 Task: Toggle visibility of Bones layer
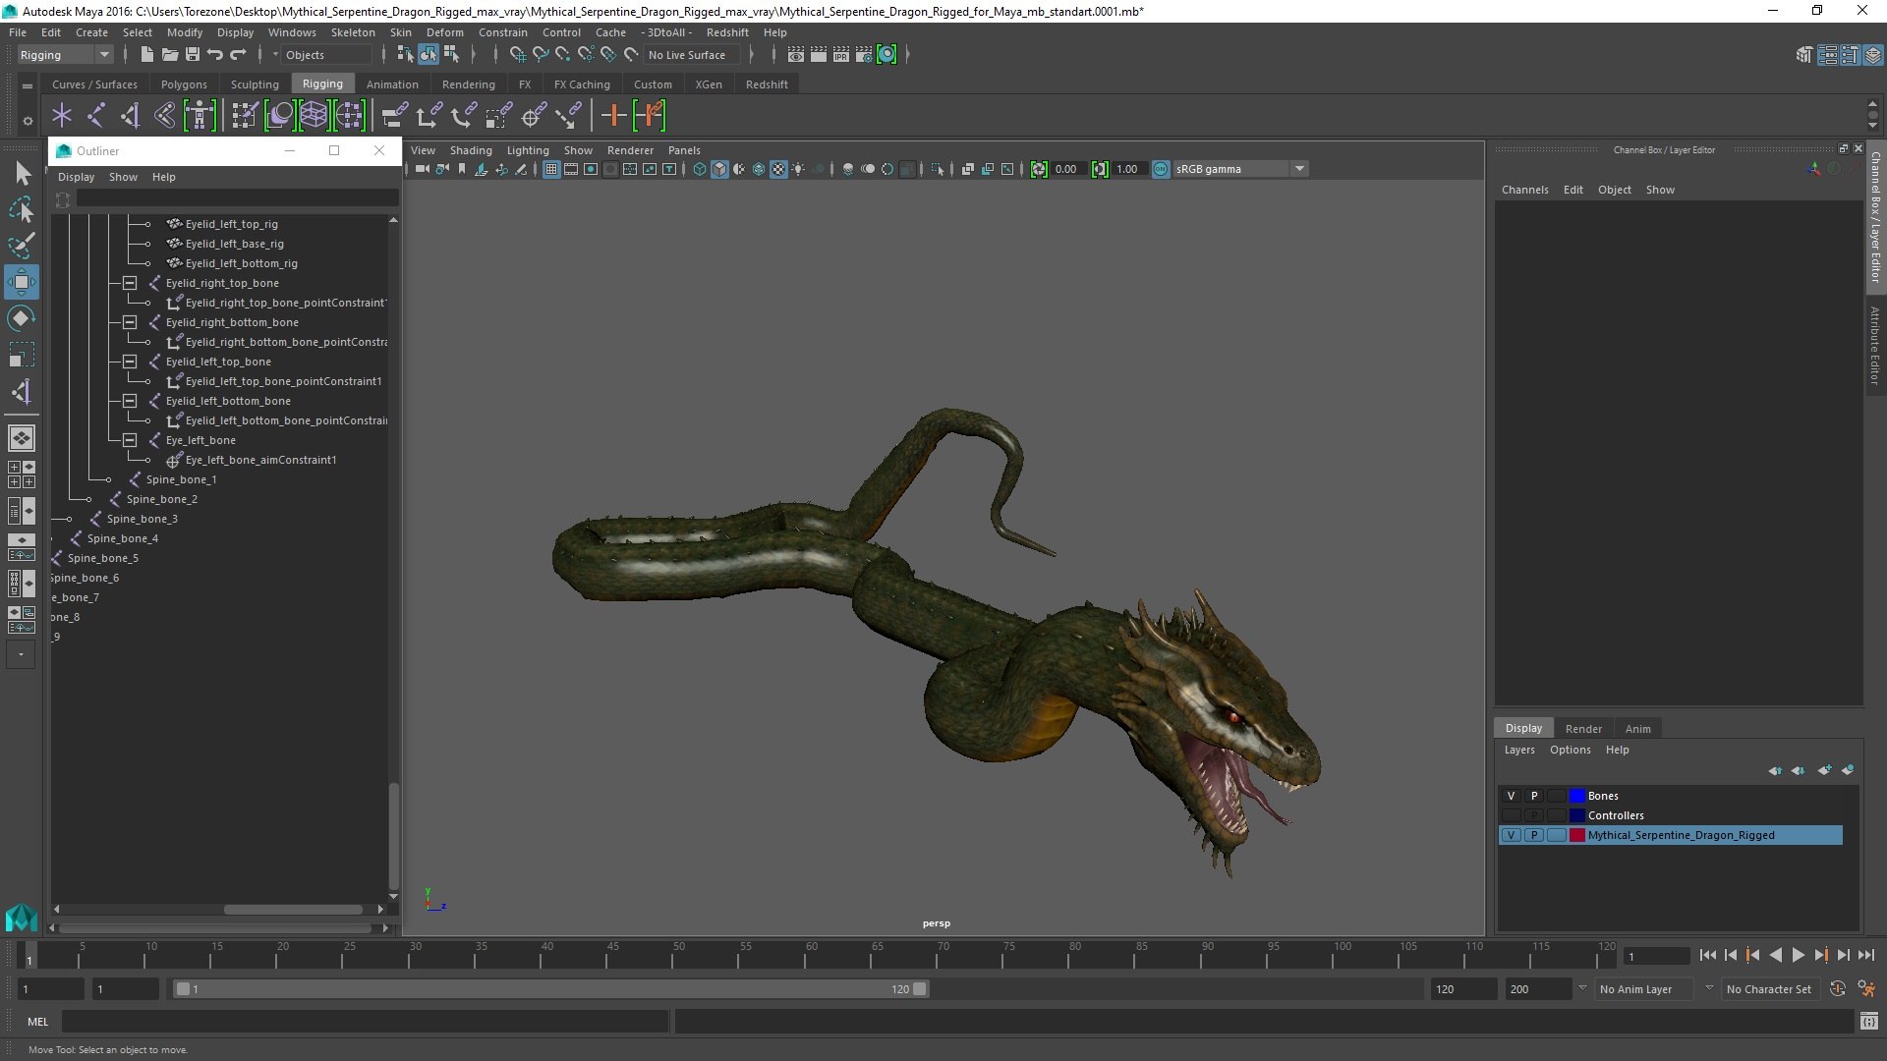click(1511, 796)
